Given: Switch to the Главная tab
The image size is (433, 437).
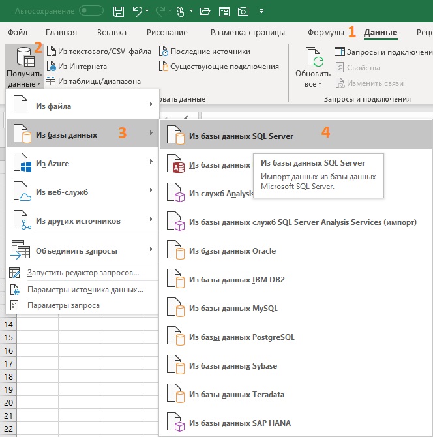Looking at the screenshot, I should pos(61,33).
